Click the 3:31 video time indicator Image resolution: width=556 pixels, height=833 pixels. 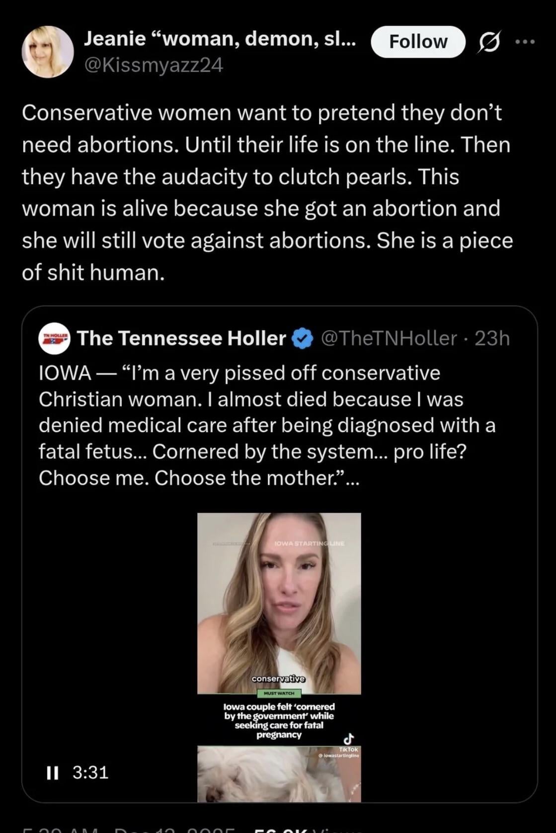(90, 772)
